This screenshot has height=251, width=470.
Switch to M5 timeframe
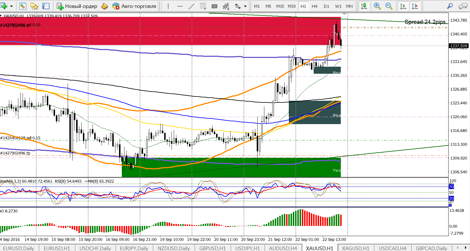268,6
